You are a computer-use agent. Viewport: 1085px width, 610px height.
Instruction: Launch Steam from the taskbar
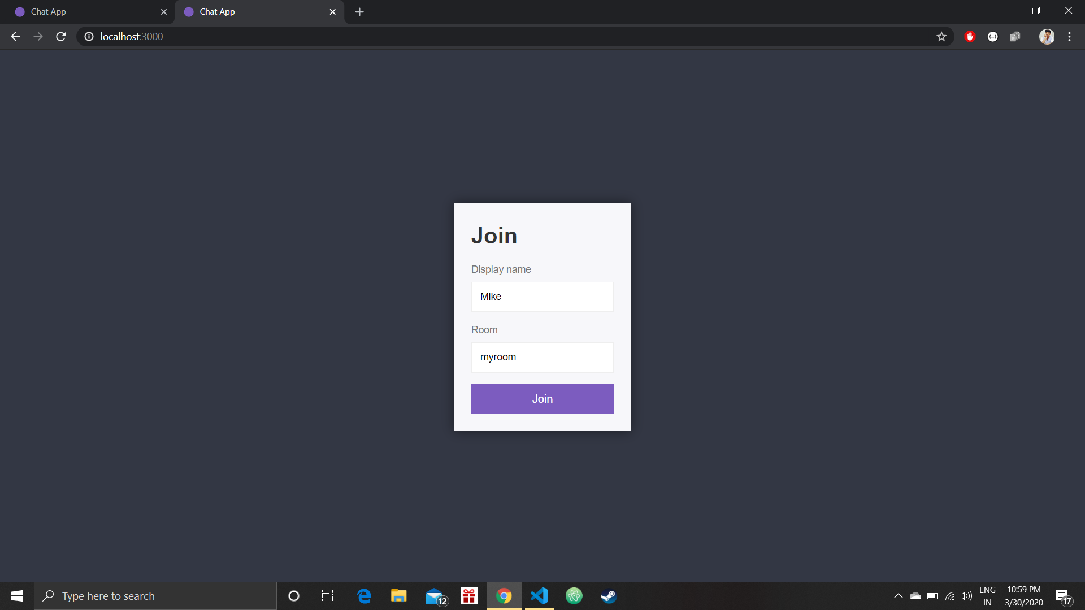tap(609, 596)
